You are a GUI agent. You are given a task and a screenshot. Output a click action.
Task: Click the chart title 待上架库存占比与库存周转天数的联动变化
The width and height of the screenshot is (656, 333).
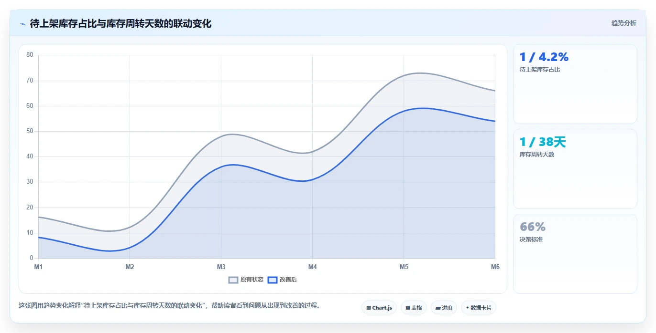click(x=120, y=23)
